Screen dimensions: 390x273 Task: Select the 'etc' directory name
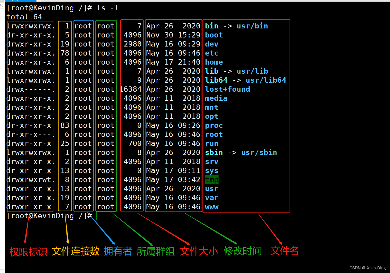click(212, 53)
